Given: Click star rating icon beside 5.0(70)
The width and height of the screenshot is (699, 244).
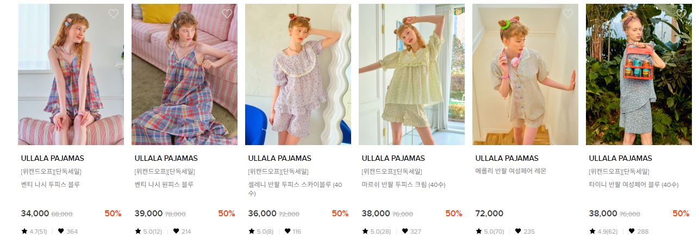Looking at the screenshot, I should pyautogui.click(x=479, y=231).
